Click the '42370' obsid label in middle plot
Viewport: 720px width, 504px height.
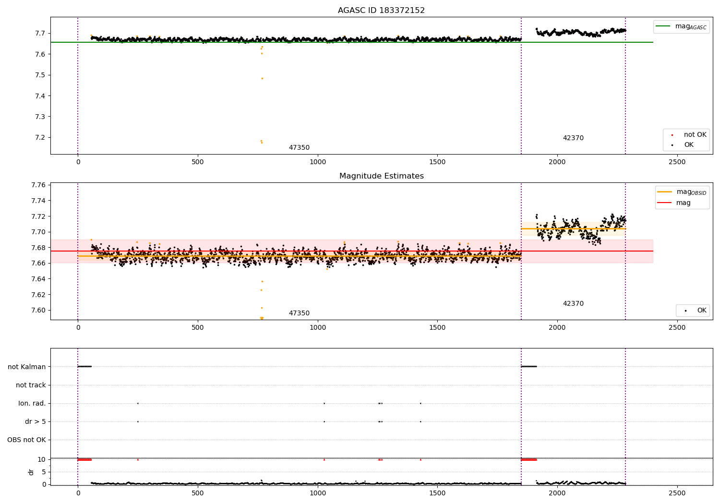573,304
